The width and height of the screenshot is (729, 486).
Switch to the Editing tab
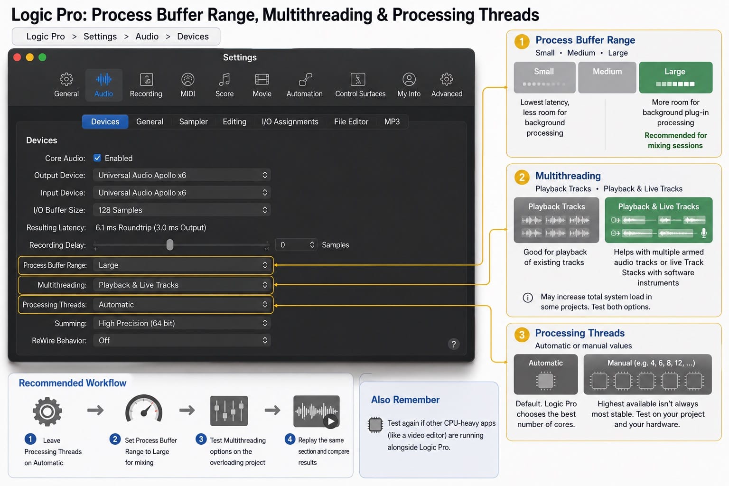(x=234, y=121)
